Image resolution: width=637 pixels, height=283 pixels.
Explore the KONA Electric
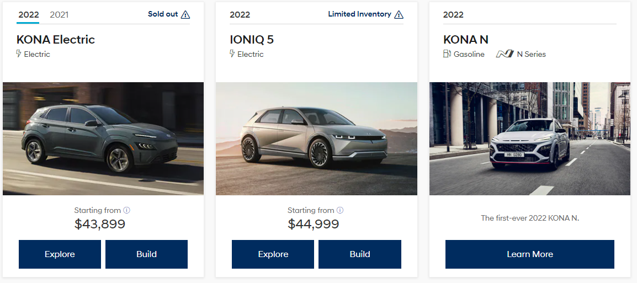click(x=60, y=254)
